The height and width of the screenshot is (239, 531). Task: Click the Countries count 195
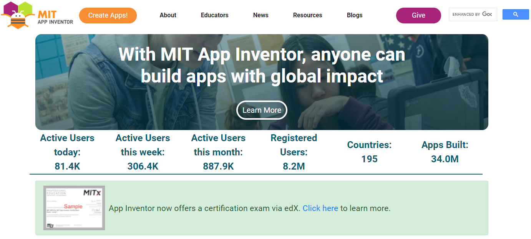369,159
